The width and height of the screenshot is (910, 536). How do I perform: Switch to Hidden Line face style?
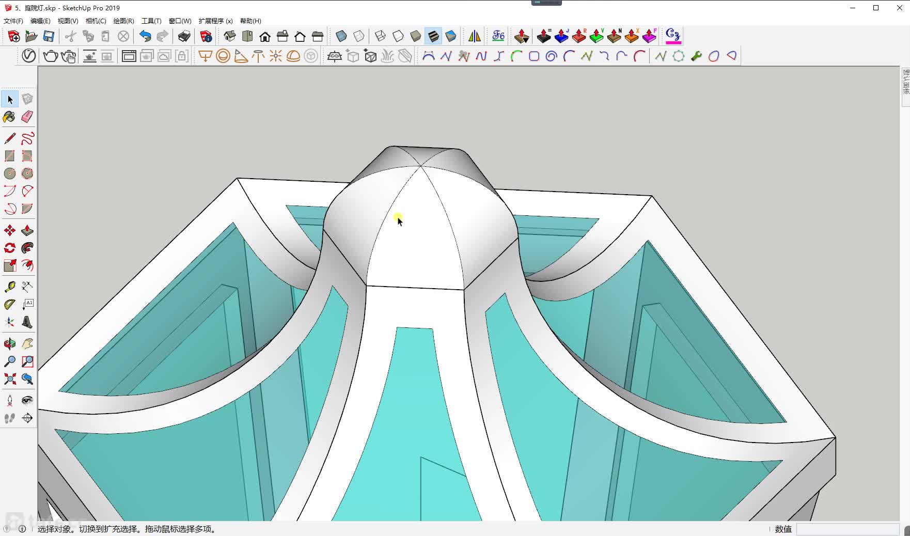[398, 36]
